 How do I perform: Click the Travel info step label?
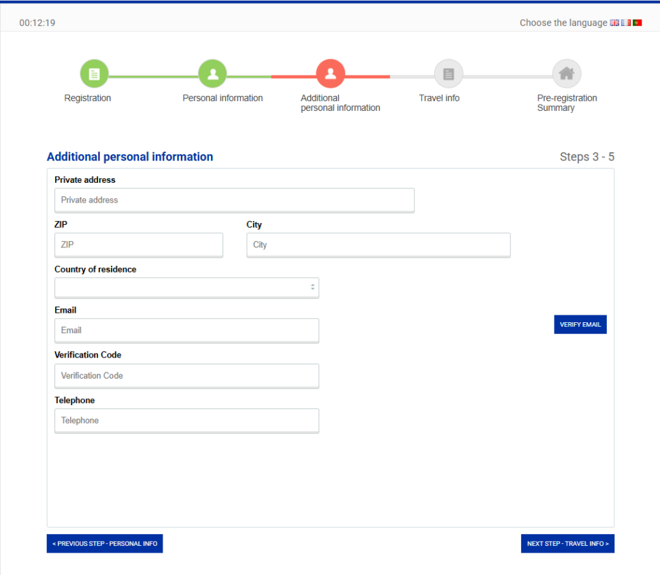pos(439,99)
